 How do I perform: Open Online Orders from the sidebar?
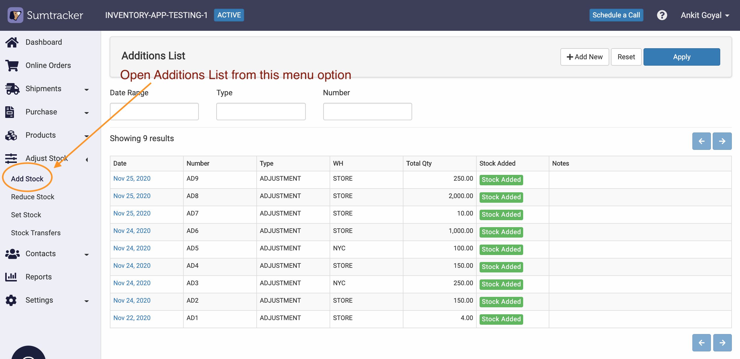[48, 65]
